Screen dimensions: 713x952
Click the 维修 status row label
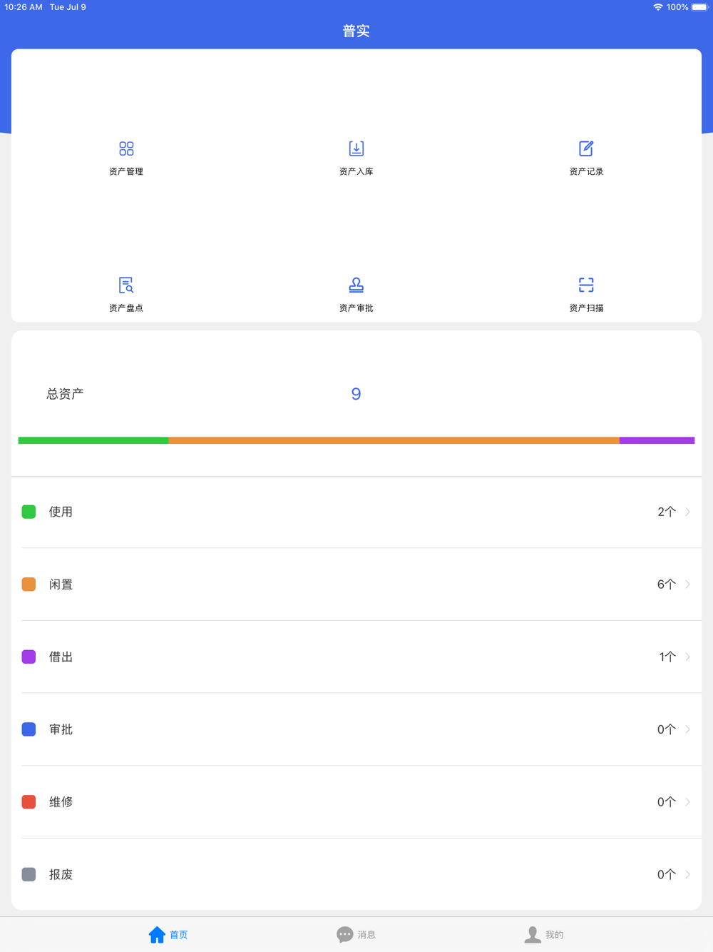pos(61,802)
